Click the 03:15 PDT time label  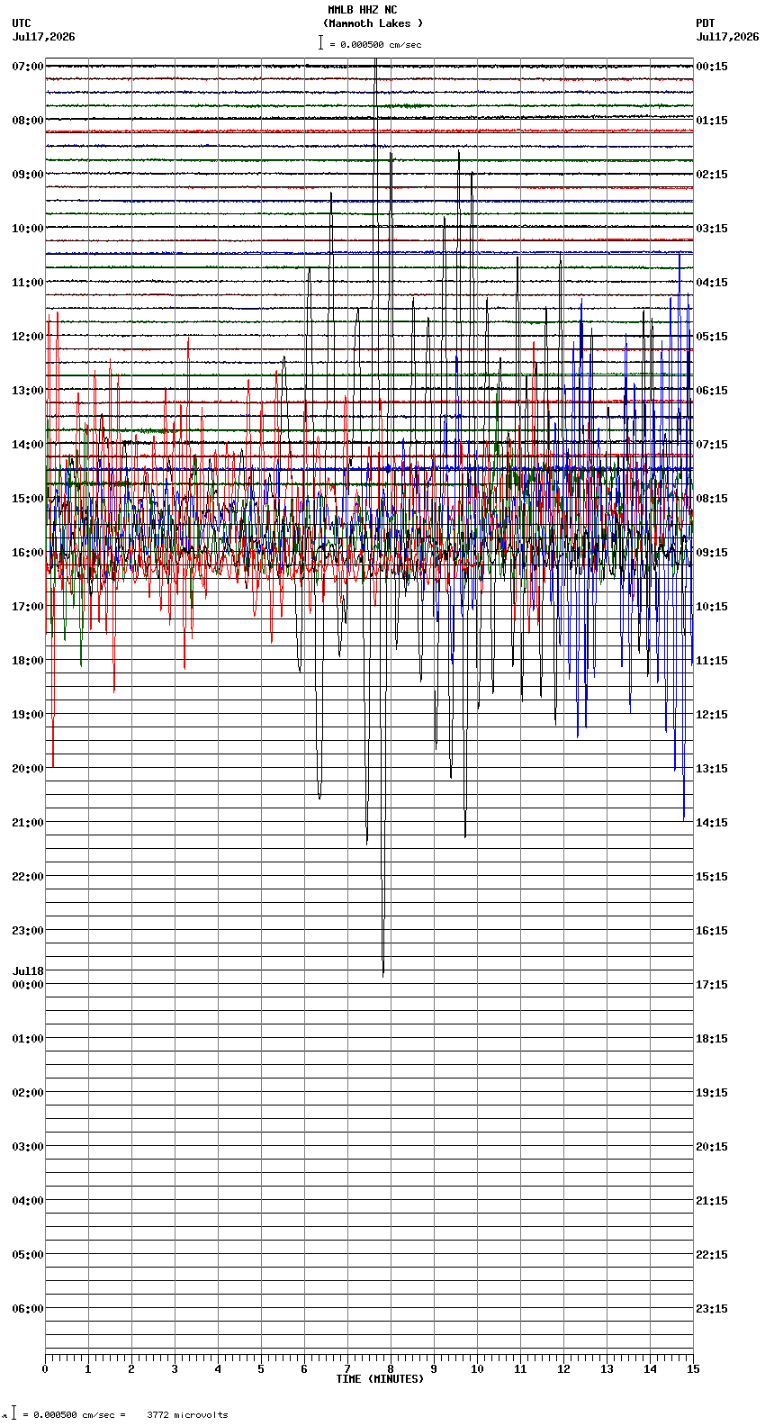click(712, 229)
